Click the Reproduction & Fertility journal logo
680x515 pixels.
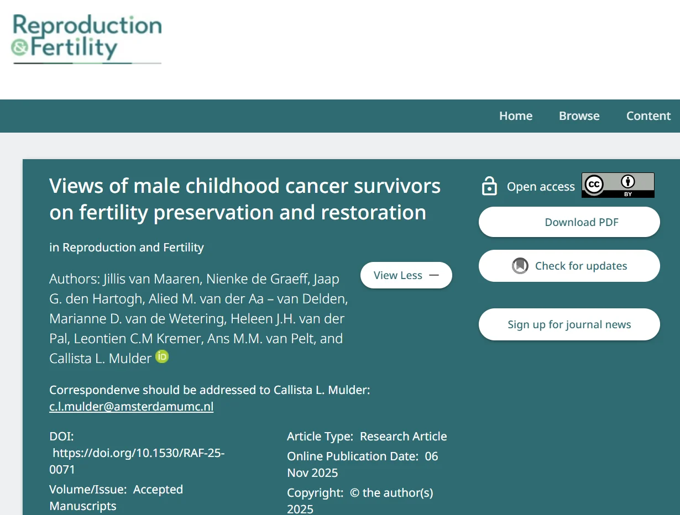[87, 39]
